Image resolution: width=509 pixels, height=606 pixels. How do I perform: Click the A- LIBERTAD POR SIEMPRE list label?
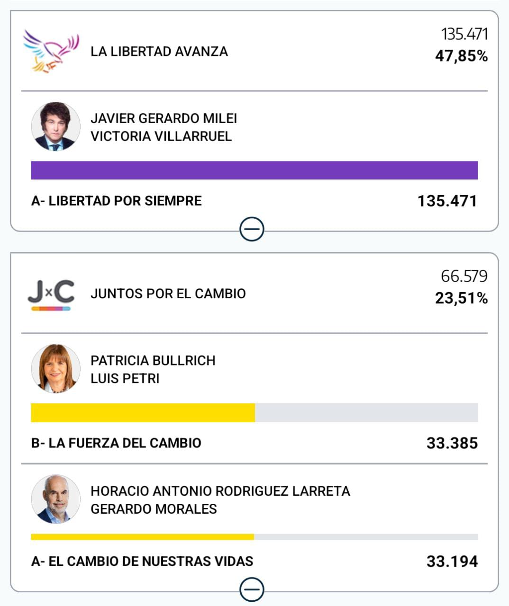tap(116, 201)
